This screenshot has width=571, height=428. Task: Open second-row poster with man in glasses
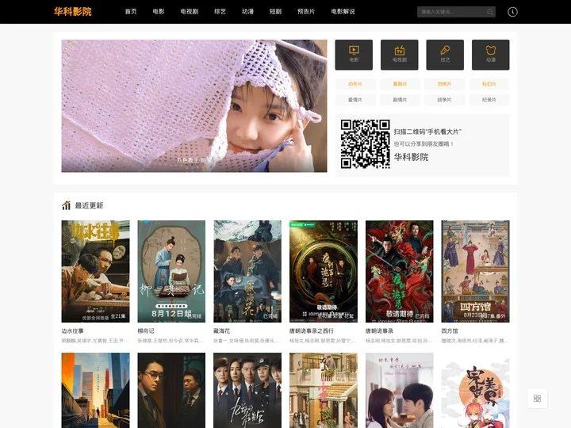tap(171, 390)
